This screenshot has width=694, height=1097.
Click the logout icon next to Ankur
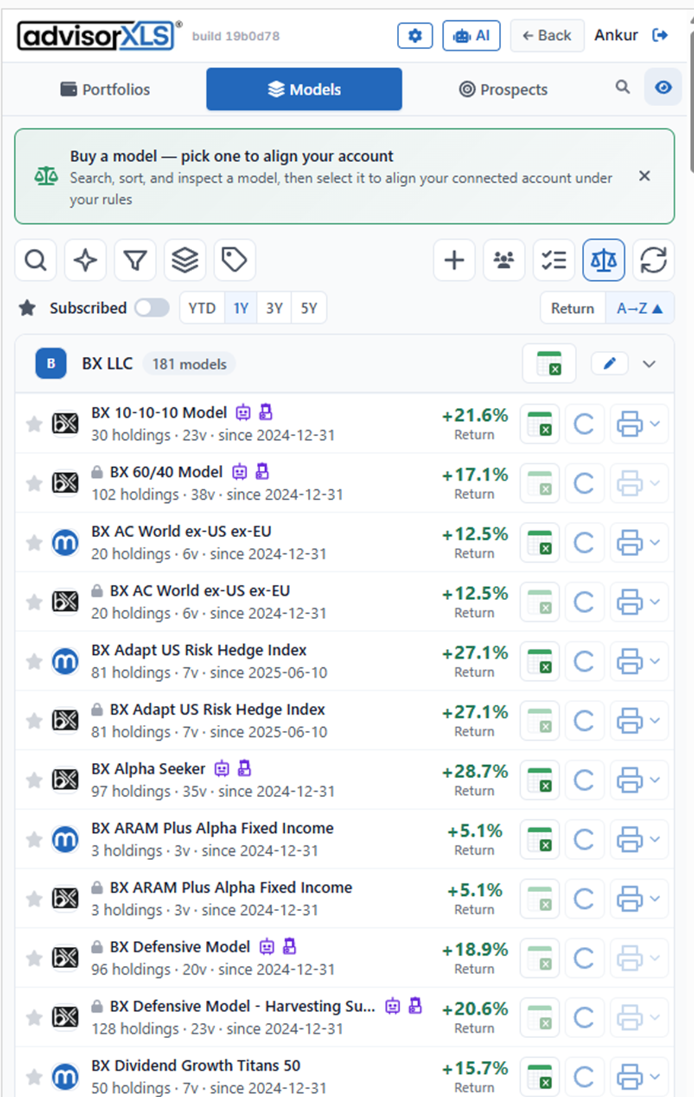(x=660, y=36)
